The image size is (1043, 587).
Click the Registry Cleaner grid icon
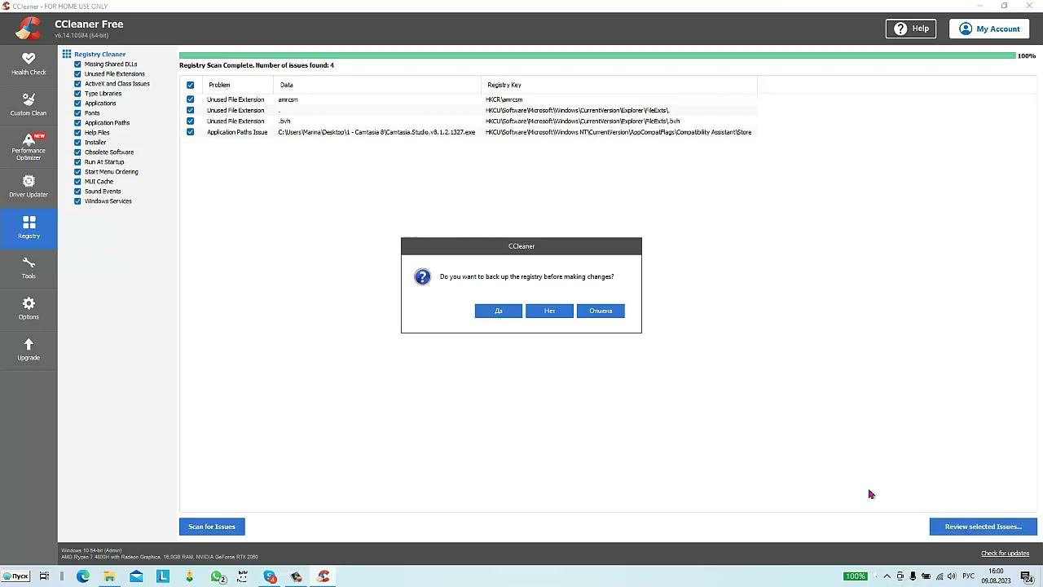coord(67,54)
